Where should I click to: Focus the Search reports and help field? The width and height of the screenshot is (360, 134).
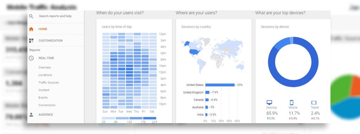pos(55,16)
